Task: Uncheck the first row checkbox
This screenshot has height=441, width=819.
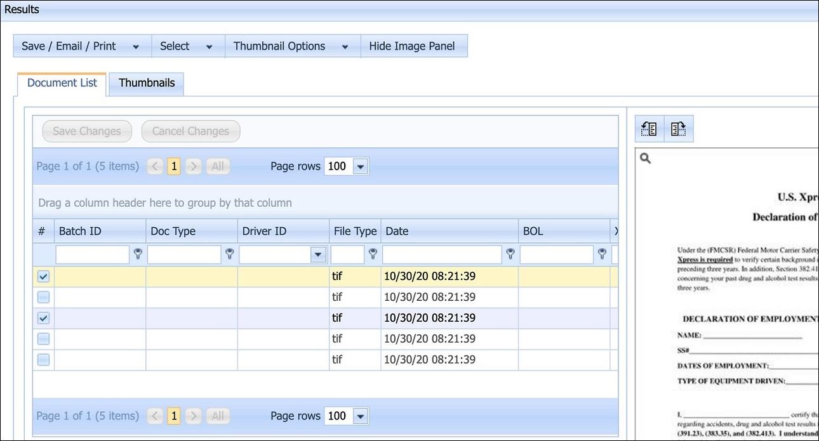Action: tap(43, 277)
